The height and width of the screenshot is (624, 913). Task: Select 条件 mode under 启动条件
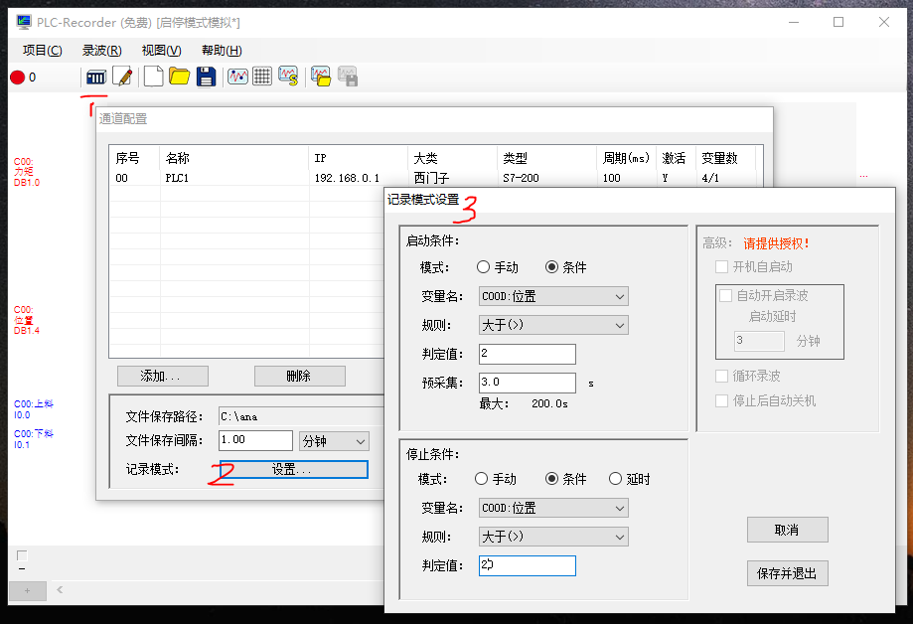(x=552, y=267)
